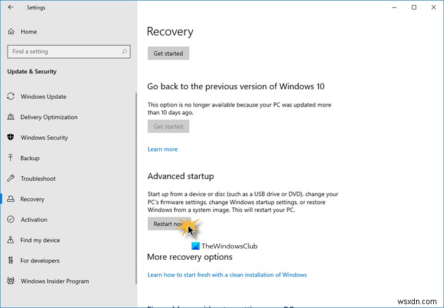Screen dimensions: 444x308
Task: Click Restart now under Advanced startup
Action: coord(169,224)
